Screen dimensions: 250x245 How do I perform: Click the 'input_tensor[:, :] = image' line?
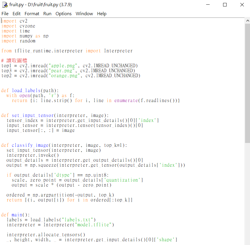[41, 130]
